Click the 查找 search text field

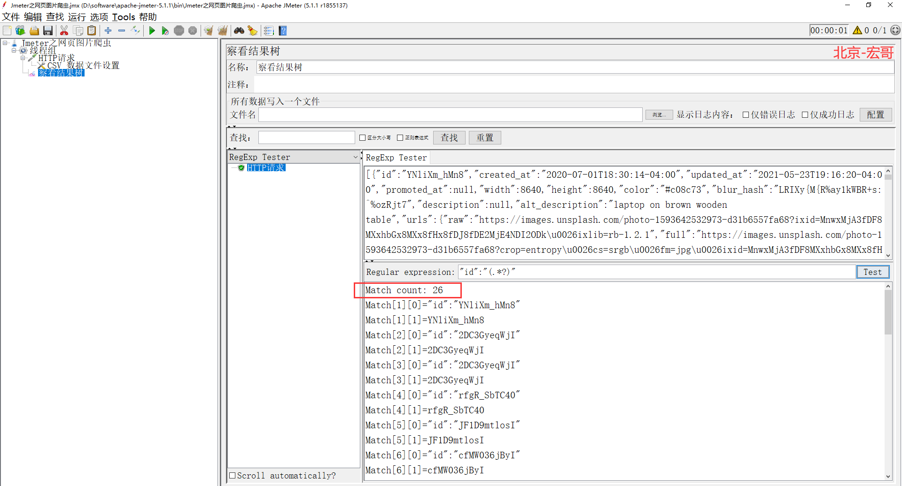point(307,137)
